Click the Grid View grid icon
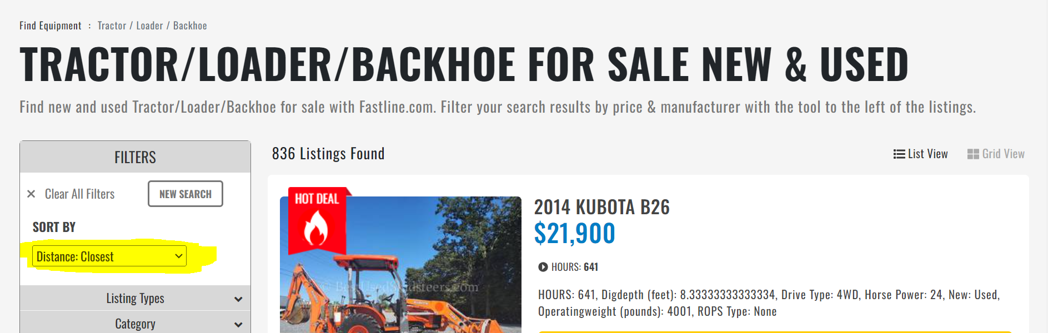This screenshot has width=1048, height=333. point(972,154)
